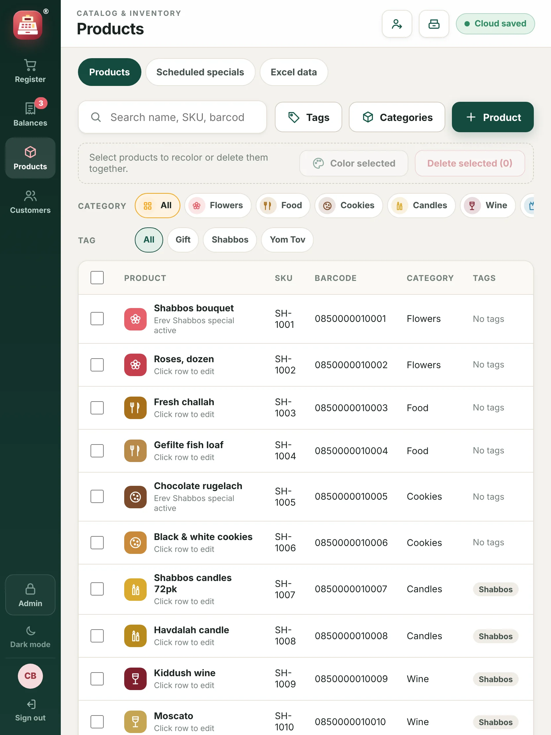Click the Moscato wine glass icon
Screen dimensions: 551x735
[135, 722]
